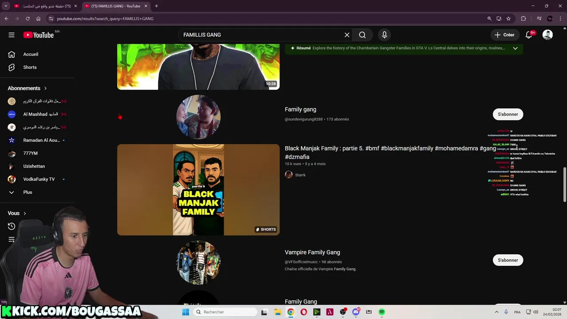
Task: Open Vampire Family Gang channel avatar
Action: pyautogui.click(x=198, y=263)
